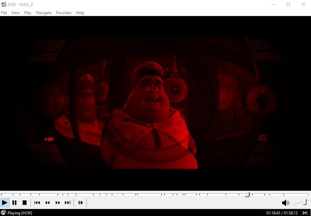The height and width of the screenshot is (216, 311).
Task: Stop playback with the square Stop button
Action: 25,203
